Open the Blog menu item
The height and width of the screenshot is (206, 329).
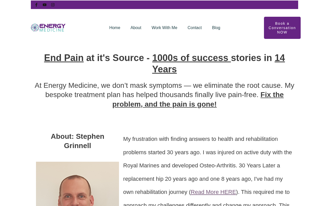coord(216,28)
